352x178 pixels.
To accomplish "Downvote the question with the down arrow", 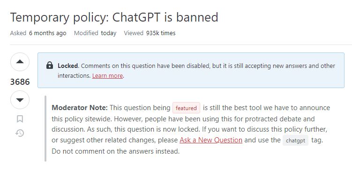I will pos(20,100).
